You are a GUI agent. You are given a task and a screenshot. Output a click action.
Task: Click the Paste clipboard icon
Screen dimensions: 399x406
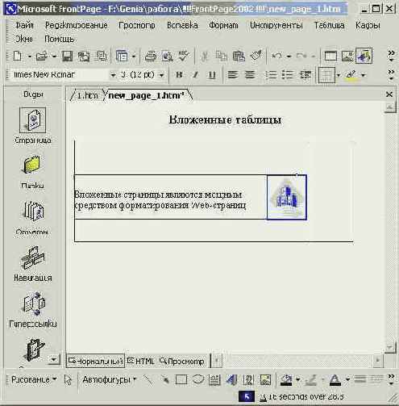pyautogui.click(x=239, y=57)
